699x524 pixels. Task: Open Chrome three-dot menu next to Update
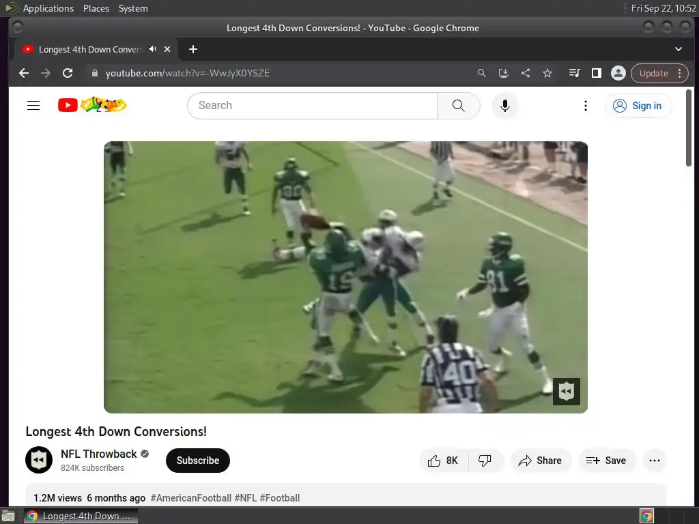click(x=679, y=73)
